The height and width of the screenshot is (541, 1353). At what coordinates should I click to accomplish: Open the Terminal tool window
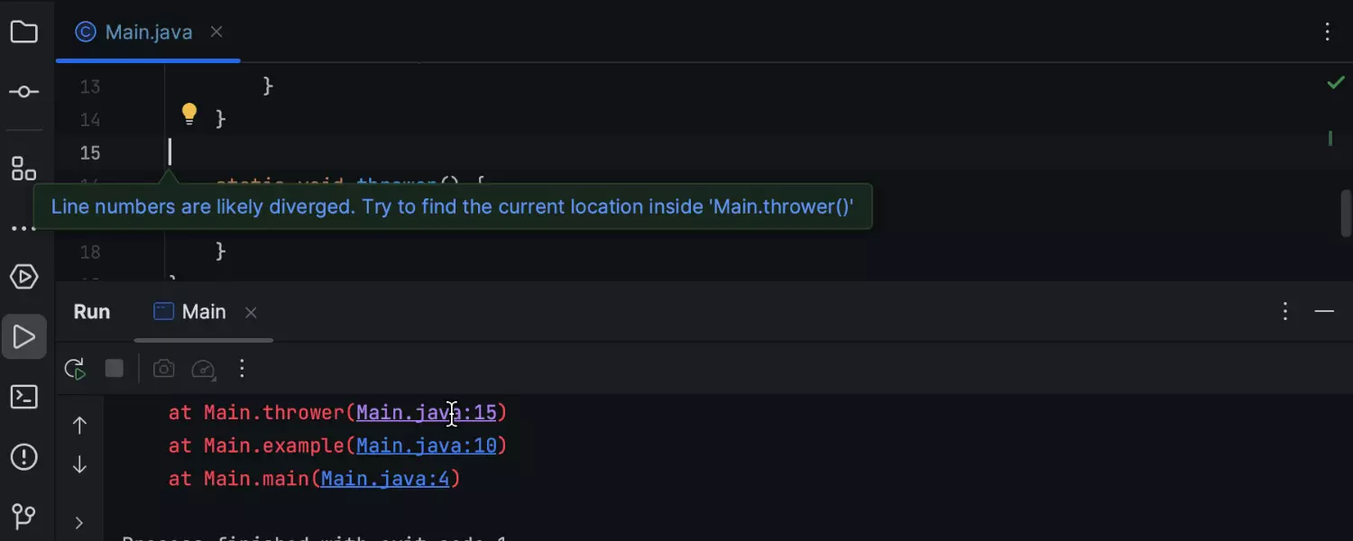23,398
